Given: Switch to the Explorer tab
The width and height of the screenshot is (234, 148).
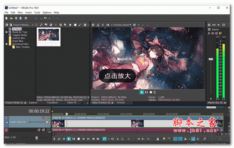Looking at the screenshot, I should [x=33, y=103].
